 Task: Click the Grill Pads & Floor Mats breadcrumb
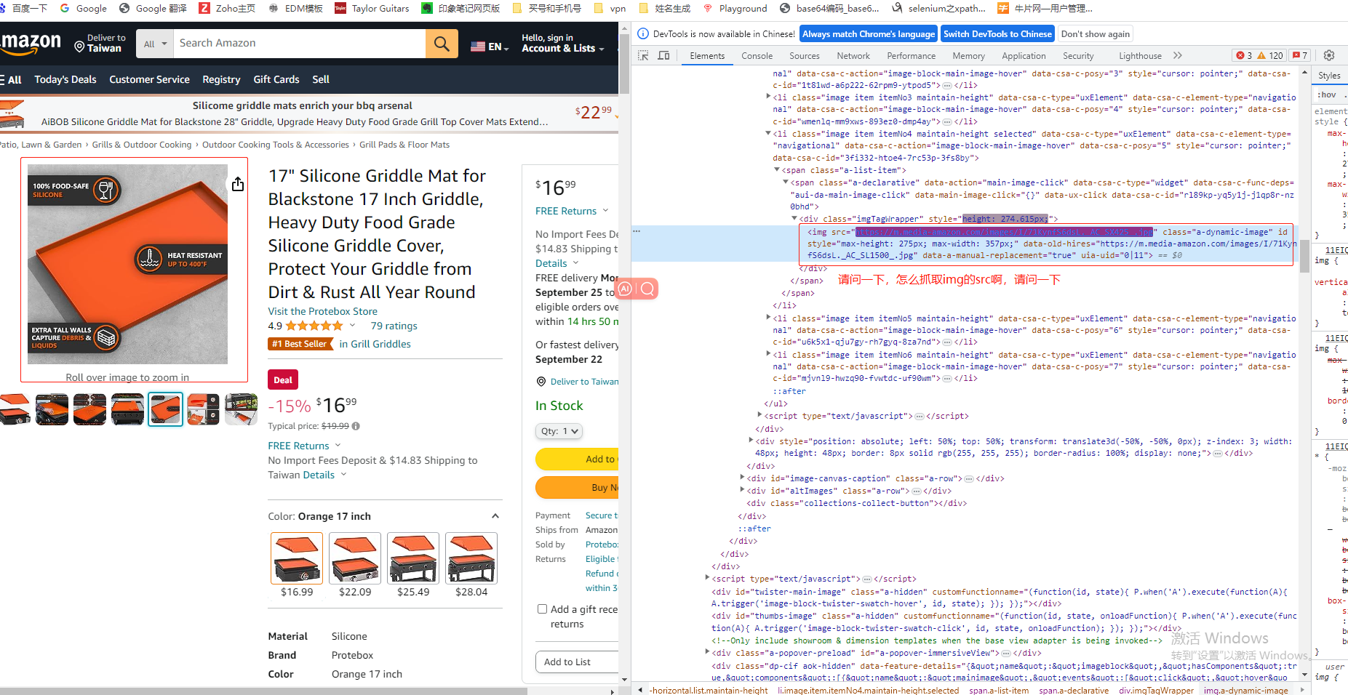click(404, 145)
